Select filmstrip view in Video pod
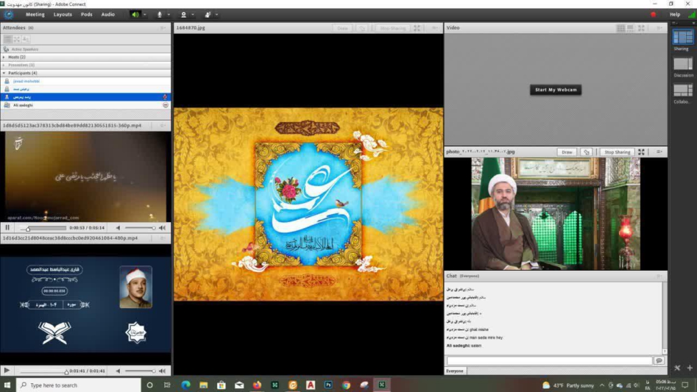Viewport: 697px width, 392px height. tap(630, 28)
